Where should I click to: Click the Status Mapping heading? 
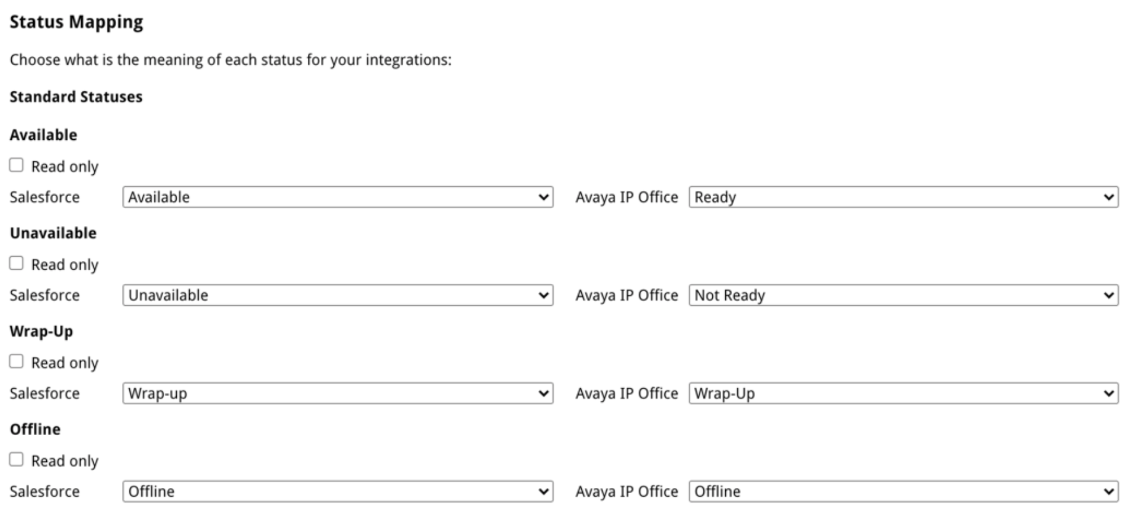point(77,23)
